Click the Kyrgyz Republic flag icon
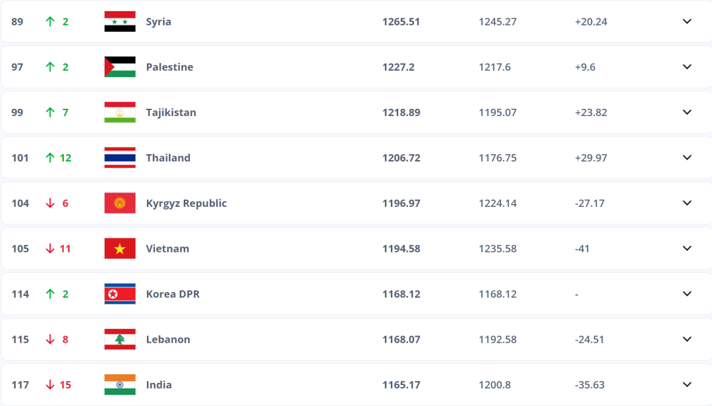This screenshot has height=406, width=712. click(120, 203)
